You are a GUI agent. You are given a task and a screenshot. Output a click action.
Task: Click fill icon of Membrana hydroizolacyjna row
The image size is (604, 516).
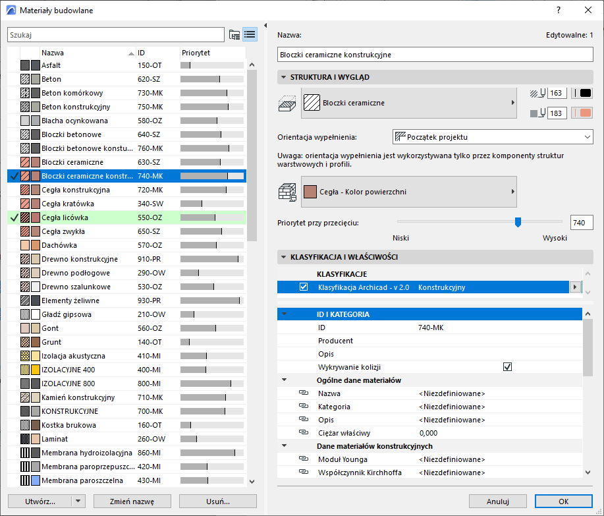(x=25, y=453)
